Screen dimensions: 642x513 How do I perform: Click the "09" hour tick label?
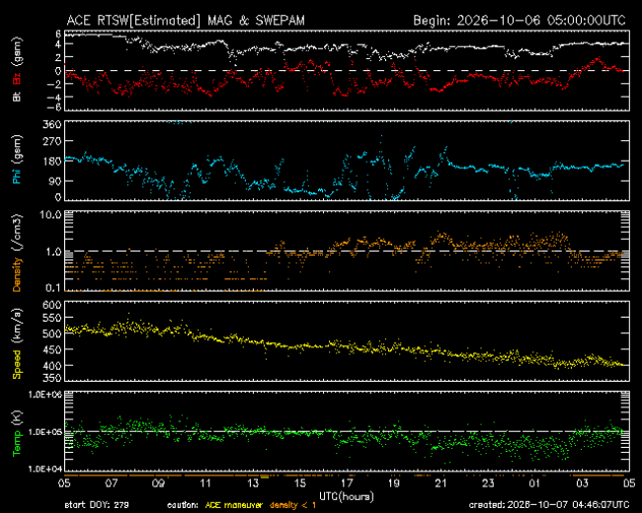coord(158,483)
